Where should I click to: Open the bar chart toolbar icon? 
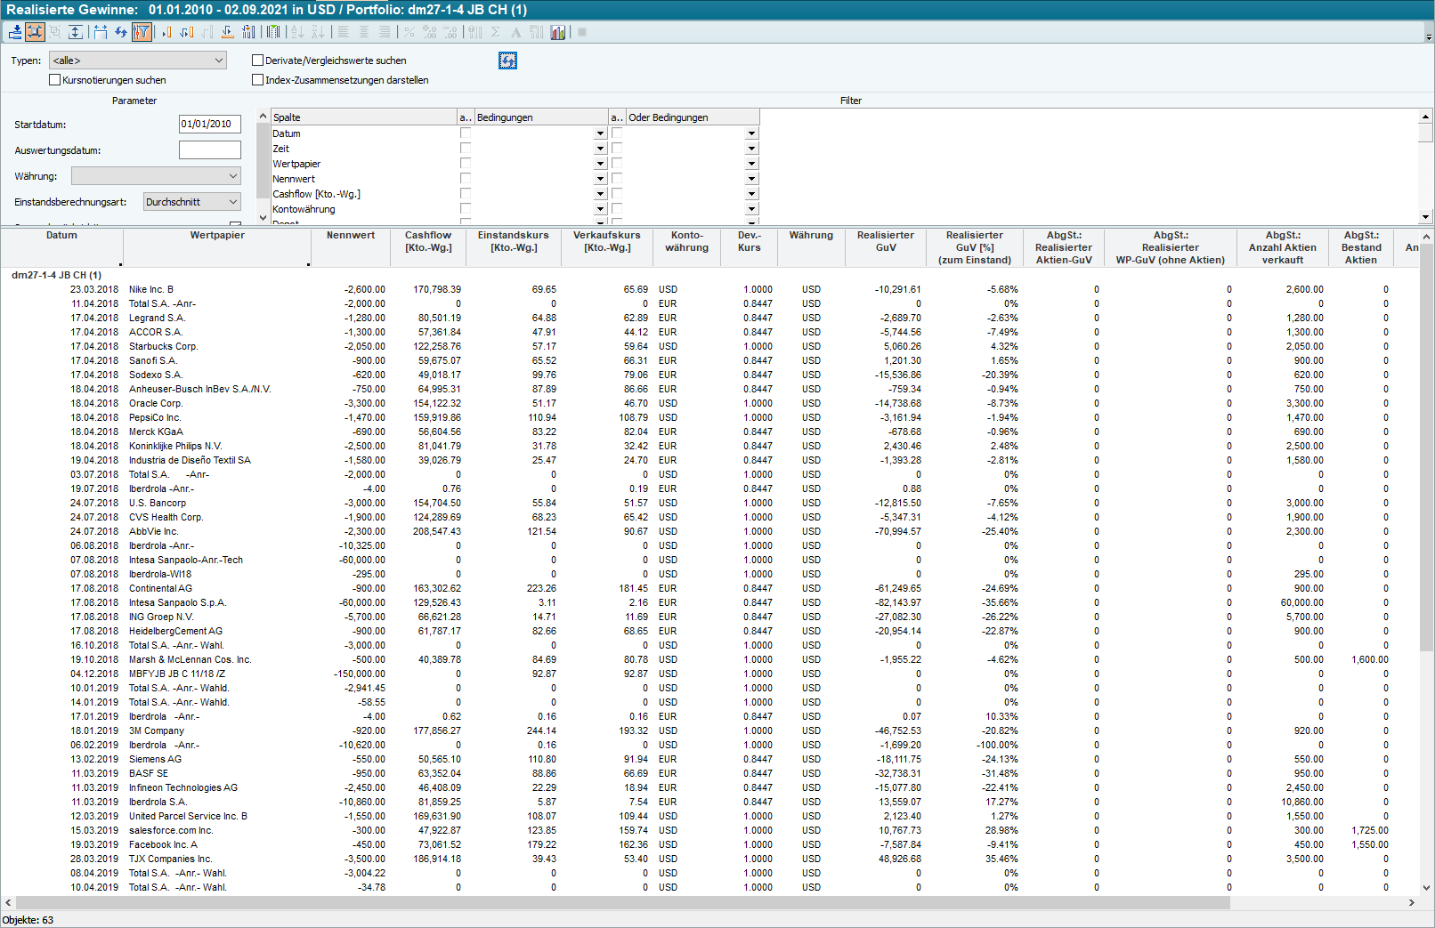coord(558,32)
